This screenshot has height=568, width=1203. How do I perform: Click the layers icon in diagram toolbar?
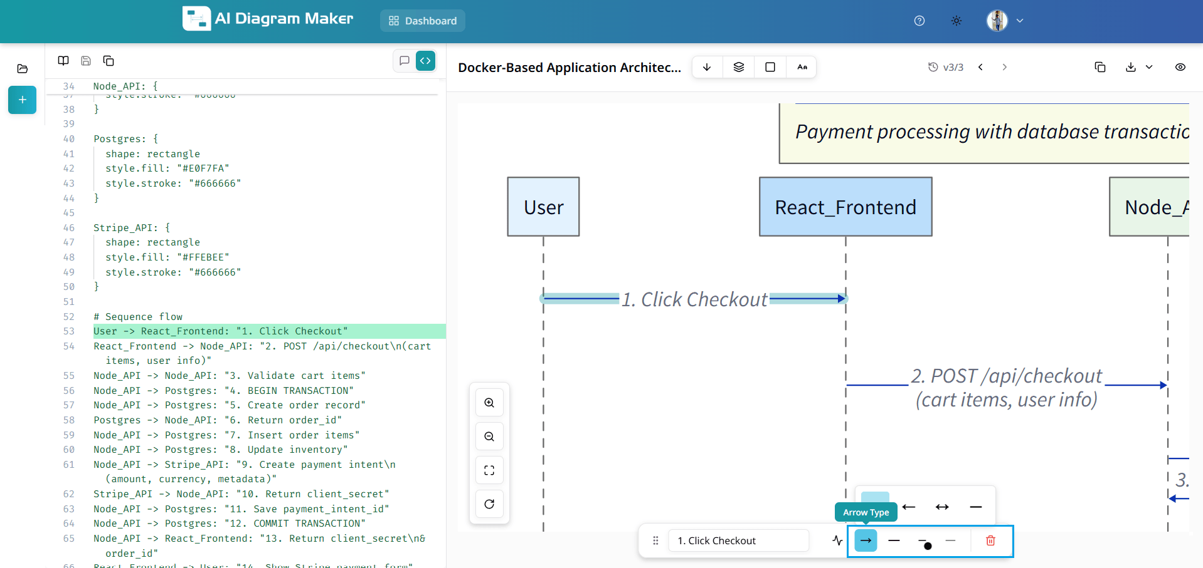pos(739,67)
